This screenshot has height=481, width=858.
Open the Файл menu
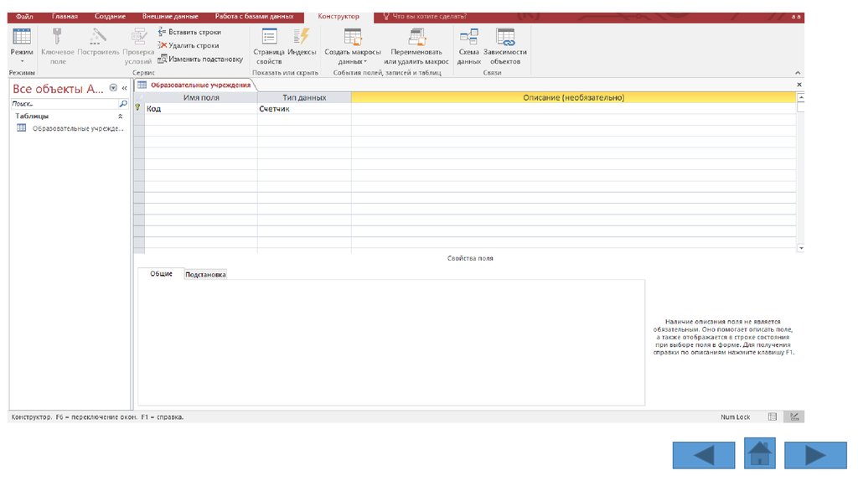point(24,17)
